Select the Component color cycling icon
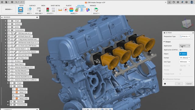 click(88, 10)
